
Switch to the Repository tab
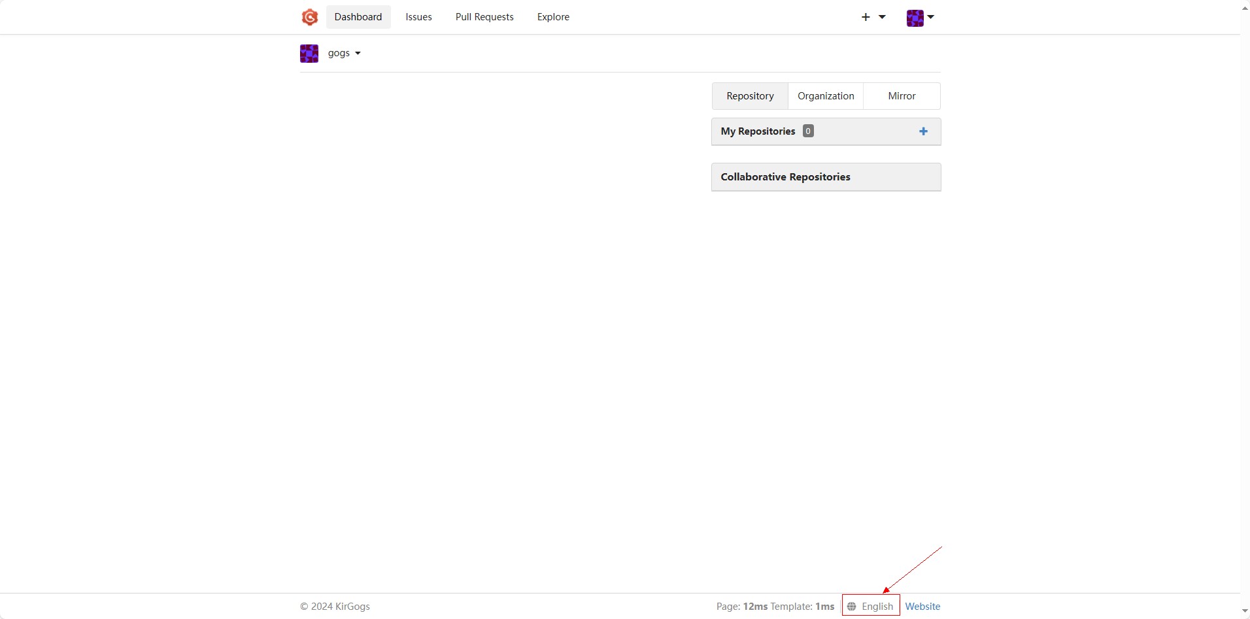pyautogui.click(x=750, y=96)
